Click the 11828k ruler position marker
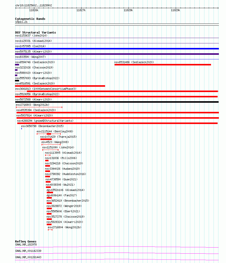 coord(128,10)
